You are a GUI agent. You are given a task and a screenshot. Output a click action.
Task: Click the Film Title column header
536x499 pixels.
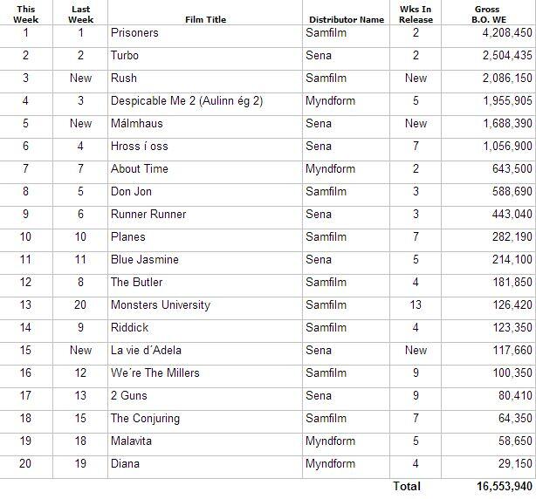click(x=205, y=19)
